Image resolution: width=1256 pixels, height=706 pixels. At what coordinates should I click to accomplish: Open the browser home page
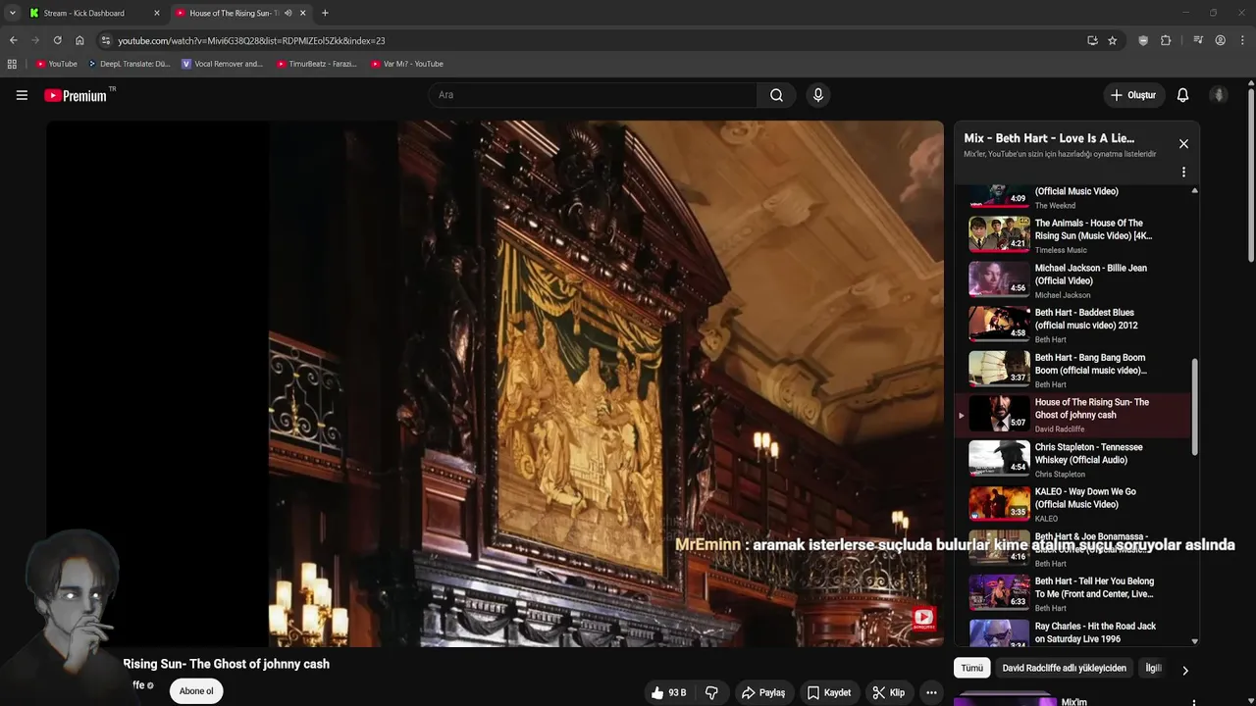[x=79, y=40]
